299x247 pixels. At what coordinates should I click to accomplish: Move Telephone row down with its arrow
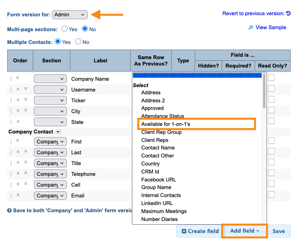(26, 173)
